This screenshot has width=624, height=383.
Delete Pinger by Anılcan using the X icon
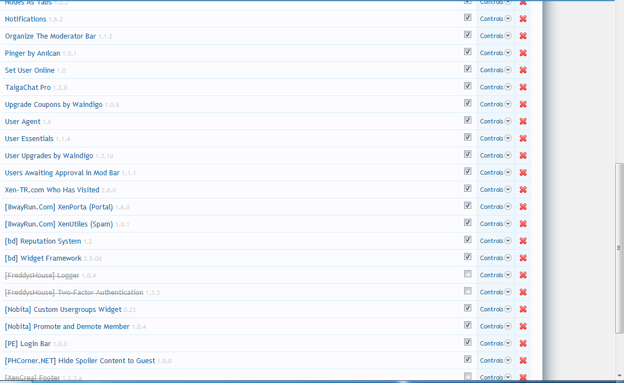(523, 52)
